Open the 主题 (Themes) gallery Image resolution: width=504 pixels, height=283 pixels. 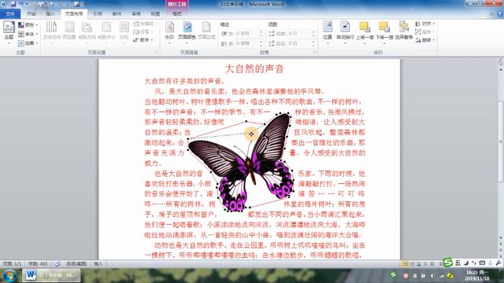[9, 32]
